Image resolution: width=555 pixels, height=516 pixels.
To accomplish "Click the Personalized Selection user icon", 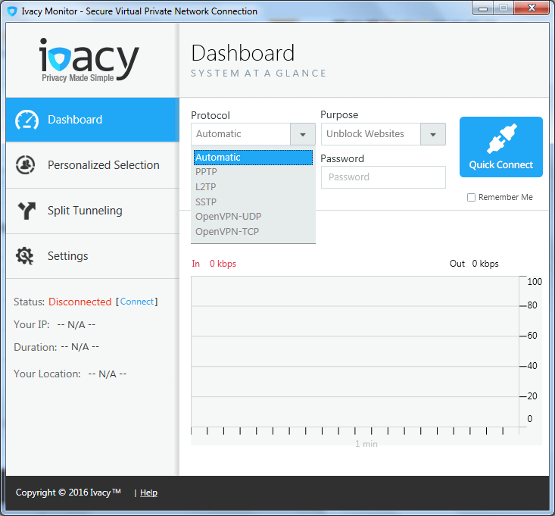I will 26,165.
